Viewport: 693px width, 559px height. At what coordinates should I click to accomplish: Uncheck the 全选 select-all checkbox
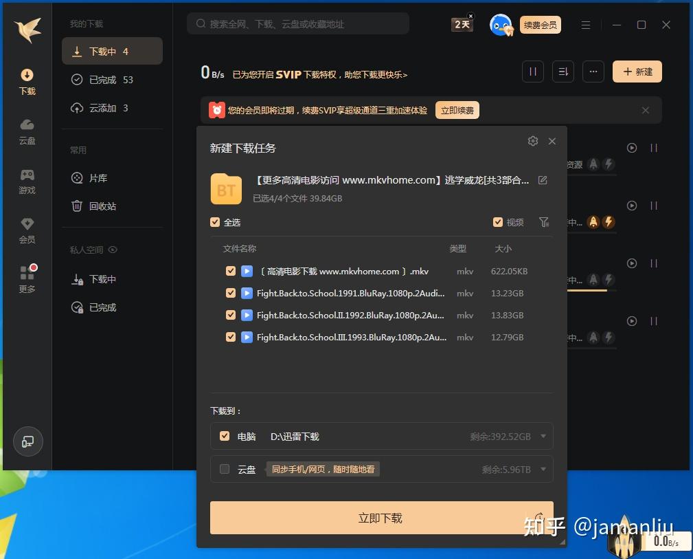click(x=215, y=222)
